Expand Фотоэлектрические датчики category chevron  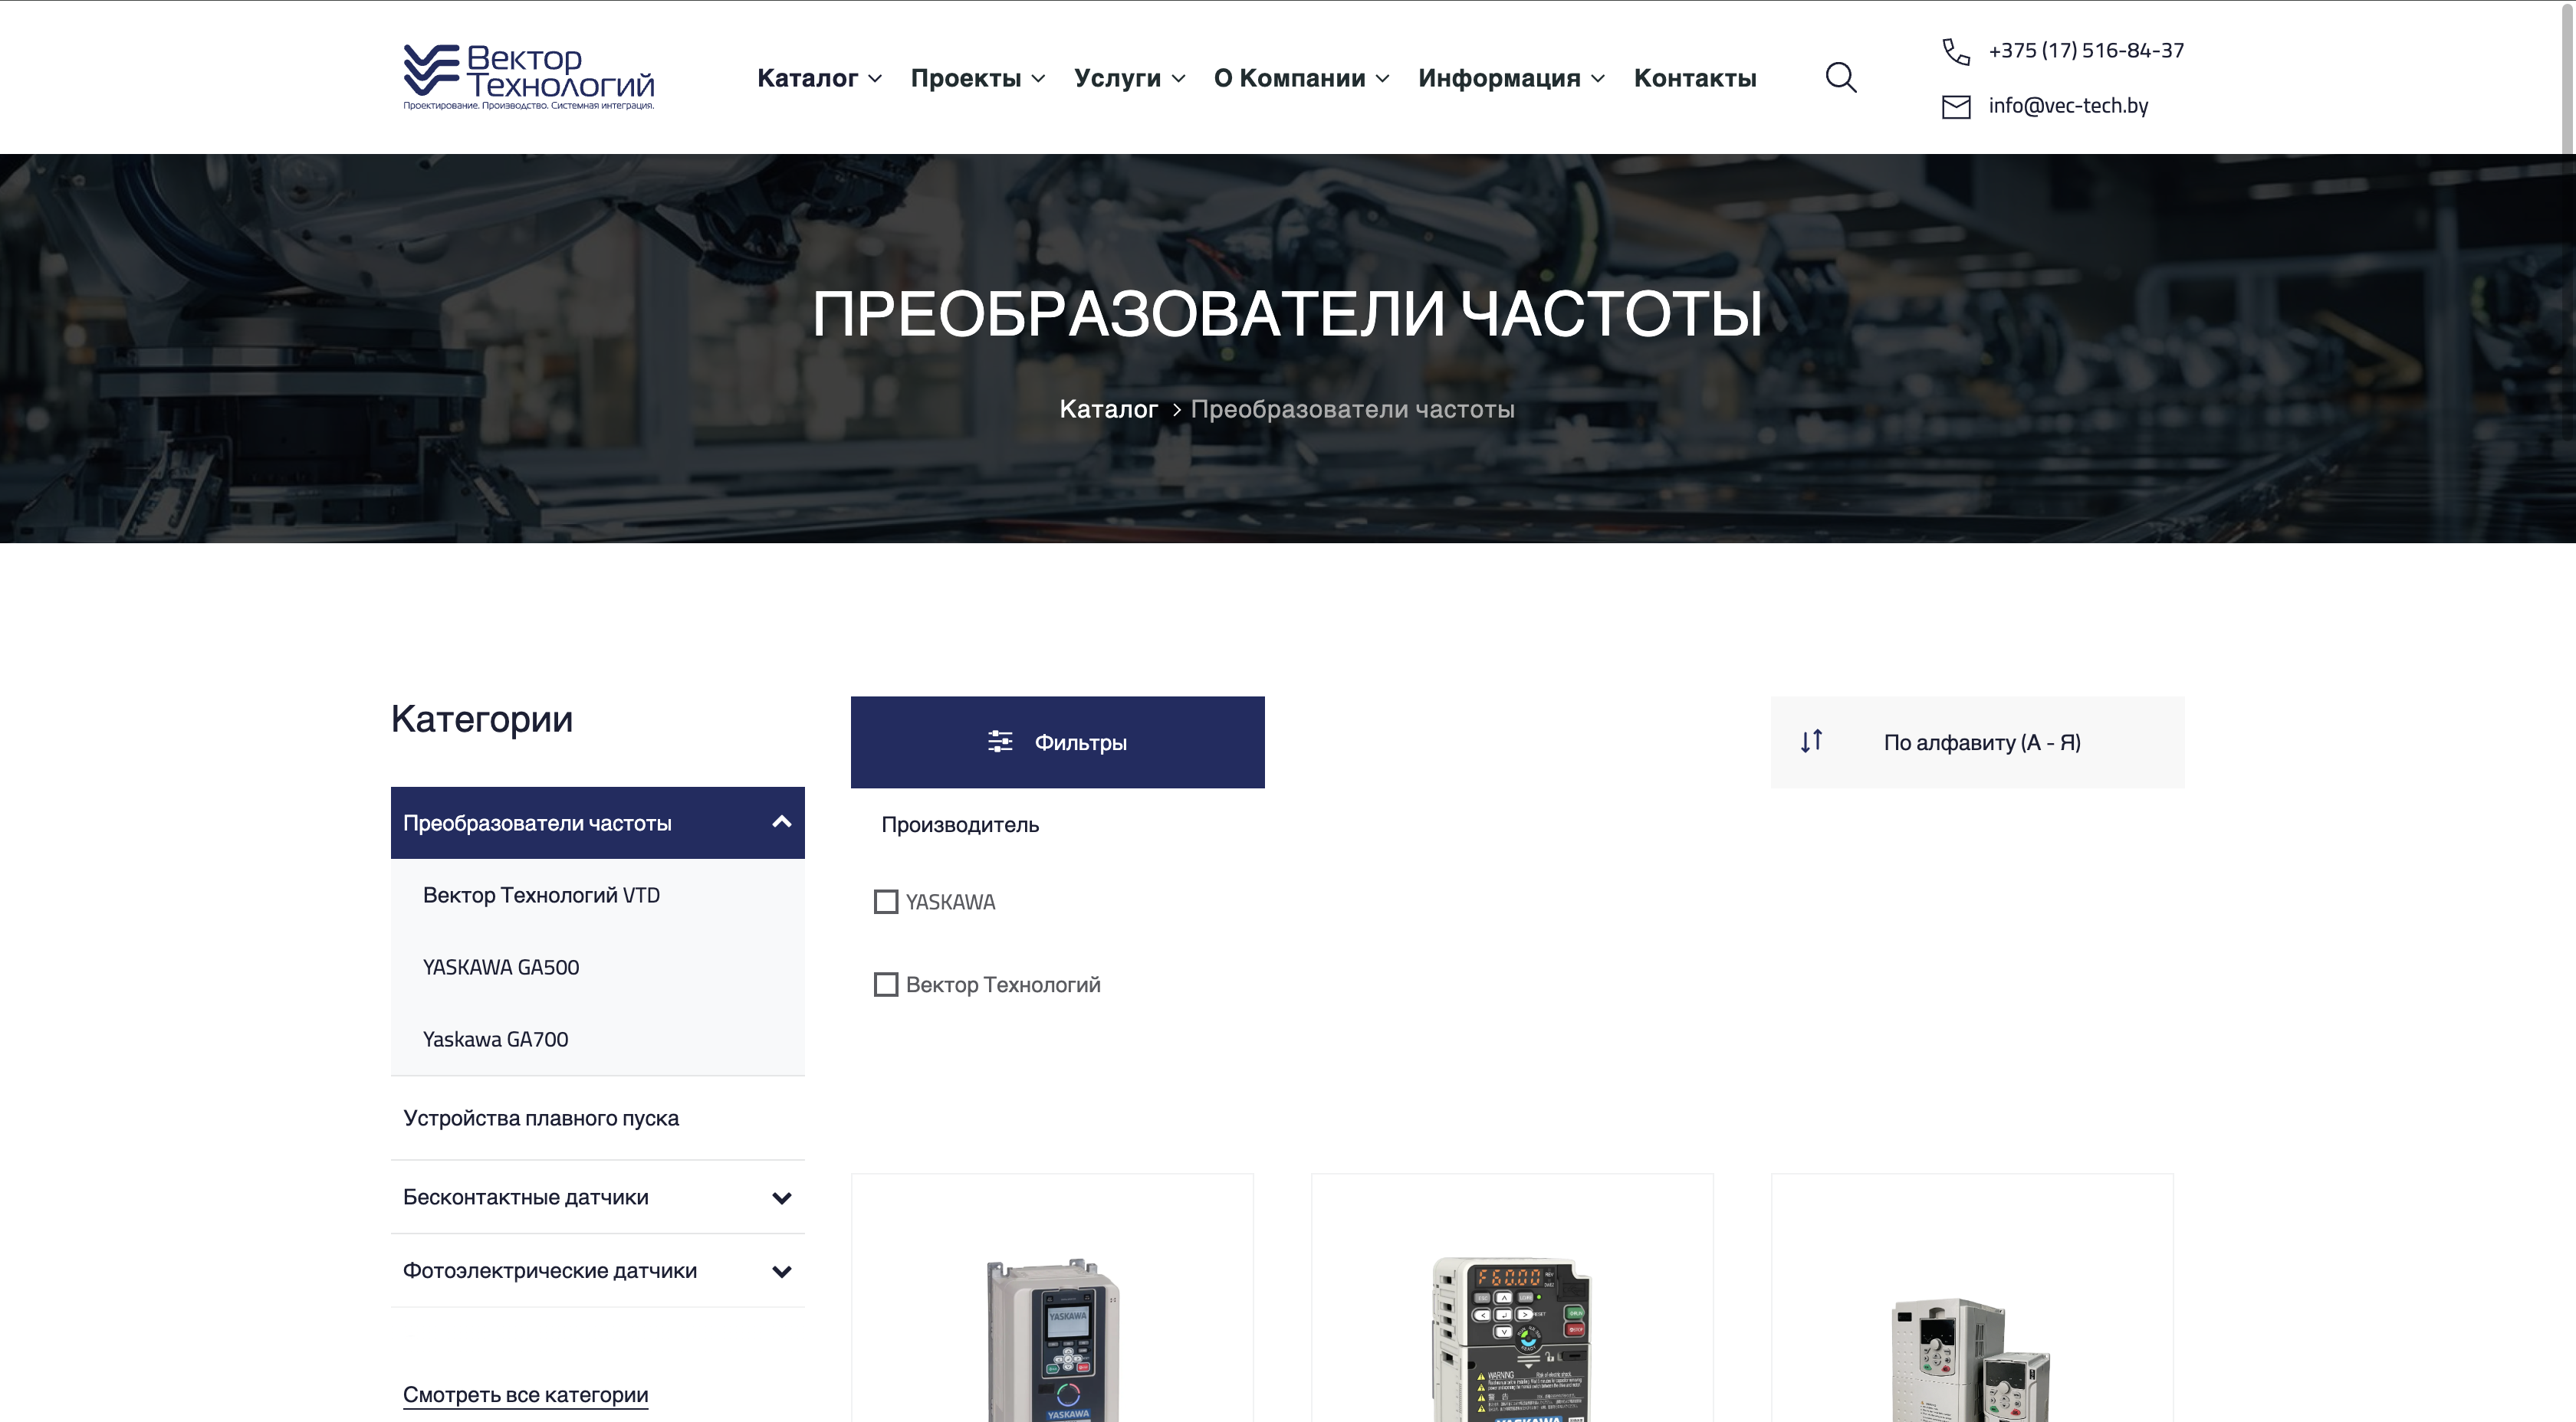[x=782, y=1272]
